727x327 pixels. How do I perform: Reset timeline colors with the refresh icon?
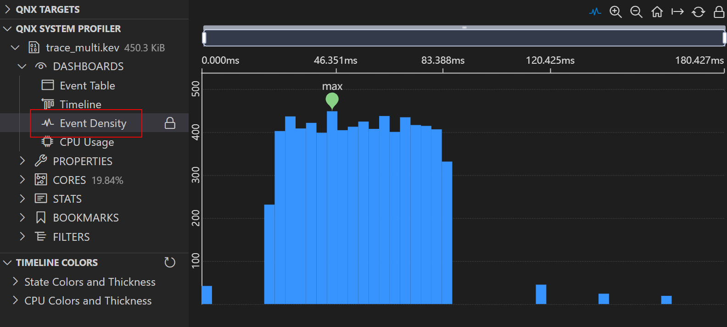click(x=170, y=262)
